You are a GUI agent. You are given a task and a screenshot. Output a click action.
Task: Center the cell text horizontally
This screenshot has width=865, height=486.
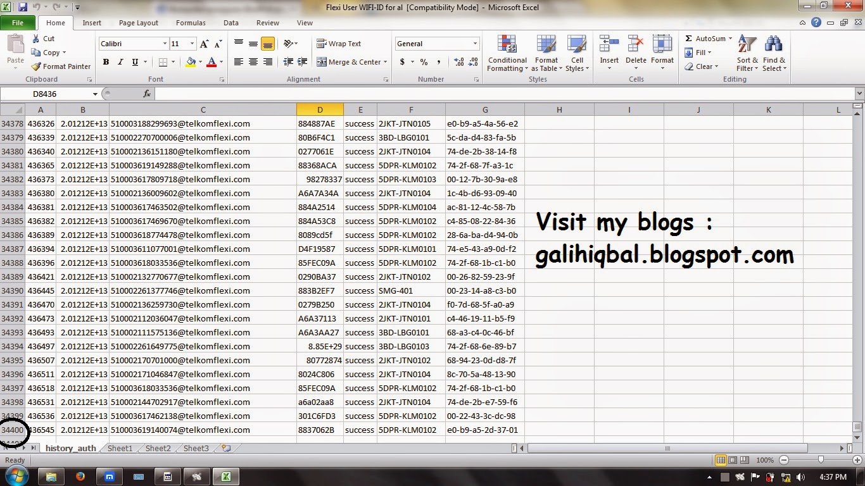[x=253, y=62]
